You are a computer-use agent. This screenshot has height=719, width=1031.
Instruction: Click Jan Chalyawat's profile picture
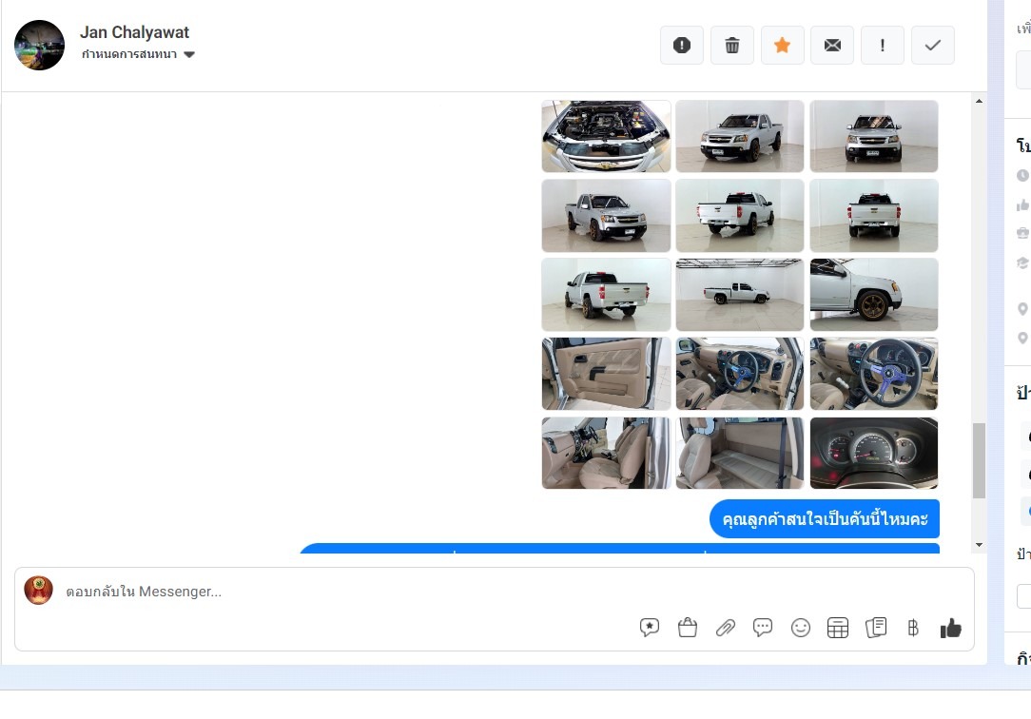[x=40, y=45]
